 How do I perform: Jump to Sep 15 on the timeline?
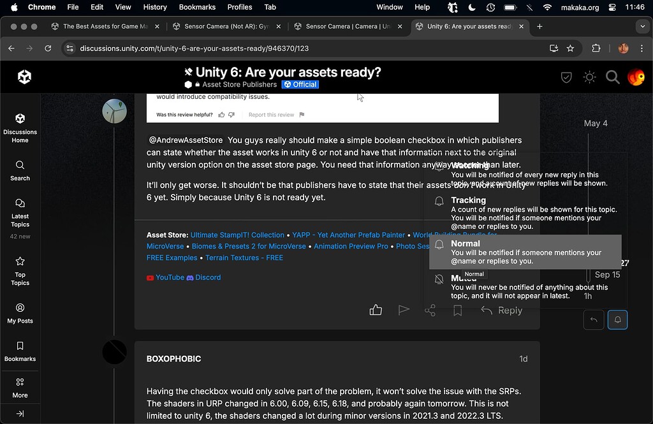click(x=607, y=274)
